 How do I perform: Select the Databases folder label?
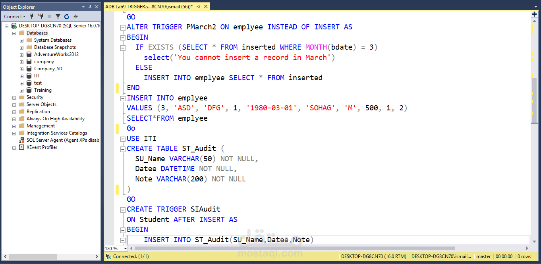(37, 33)
